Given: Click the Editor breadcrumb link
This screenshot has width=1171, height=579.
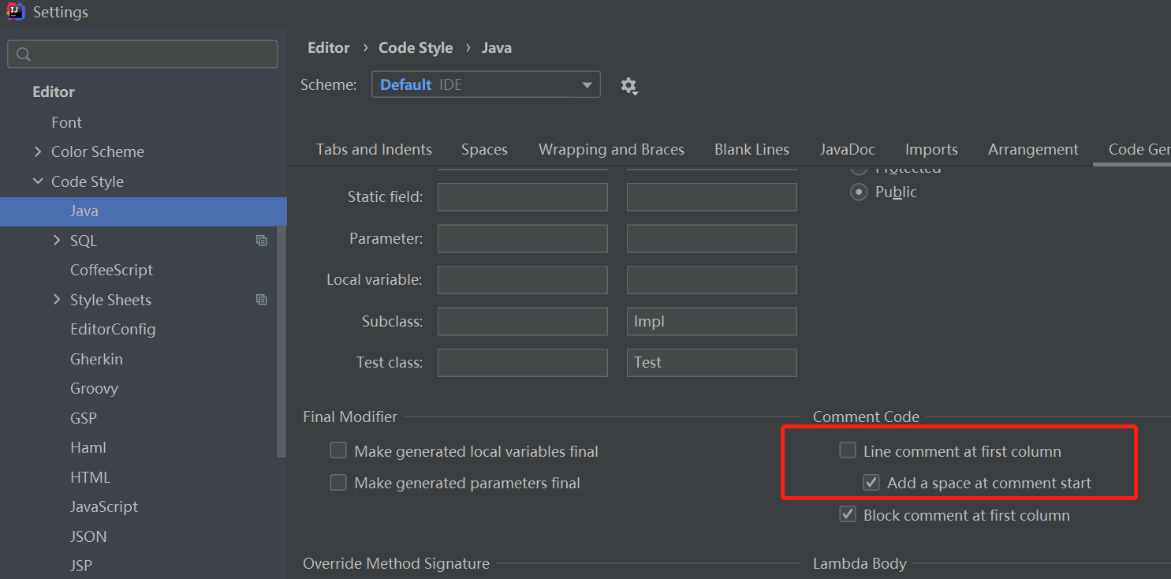Looking at the screenshot, I should click(328, 47).
